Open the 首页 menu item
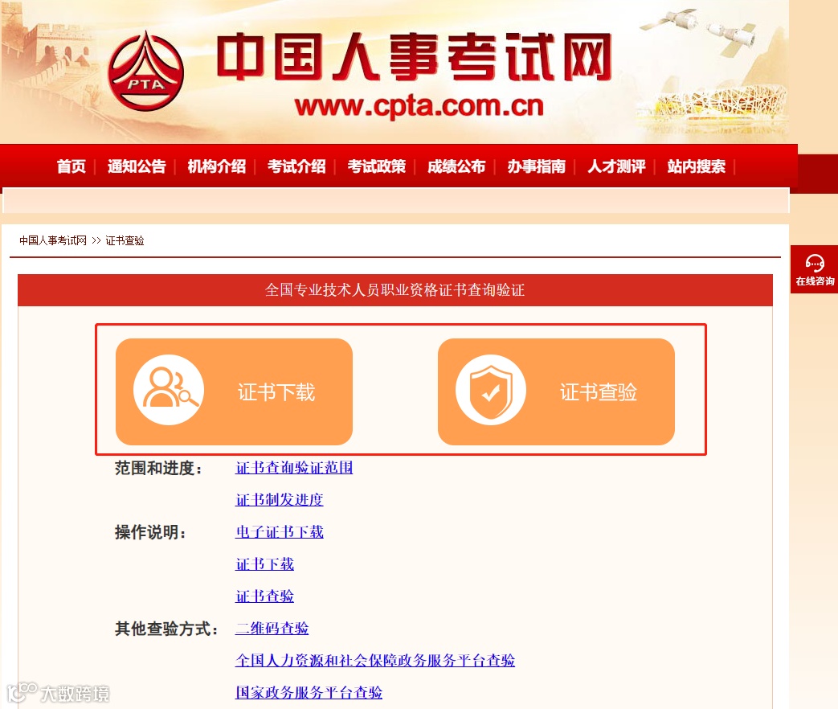This screenshot has height=709, width=838. tap(71, 166)
